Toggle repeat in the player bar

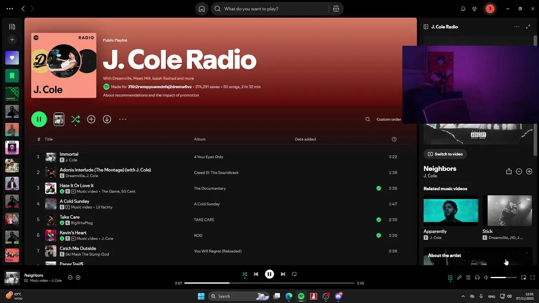294,274
